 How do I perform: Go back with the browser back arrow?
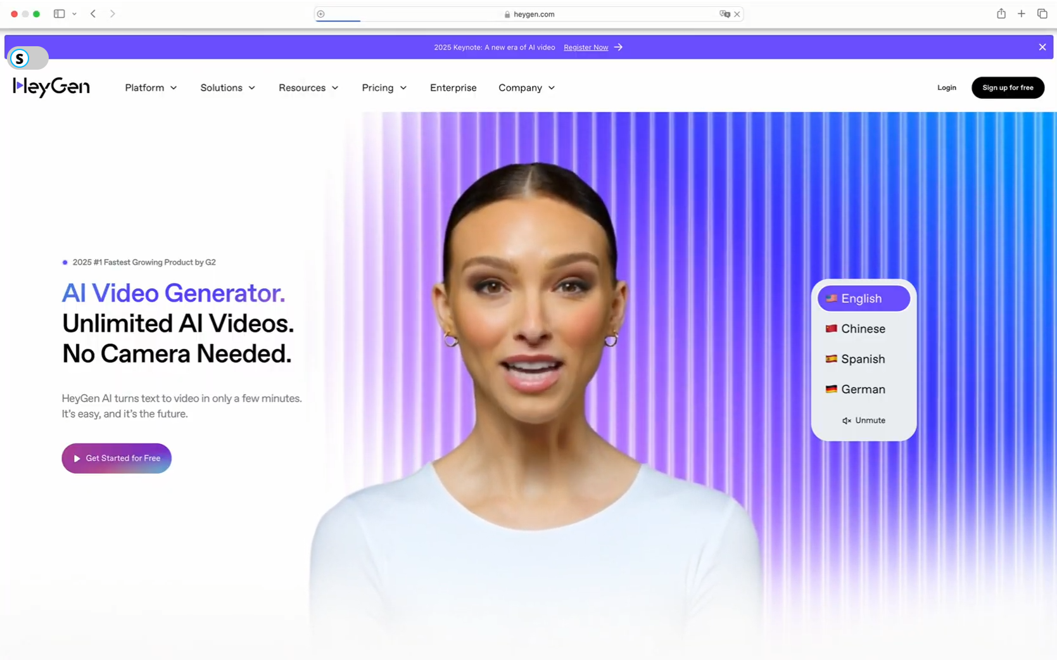point(93,13)
